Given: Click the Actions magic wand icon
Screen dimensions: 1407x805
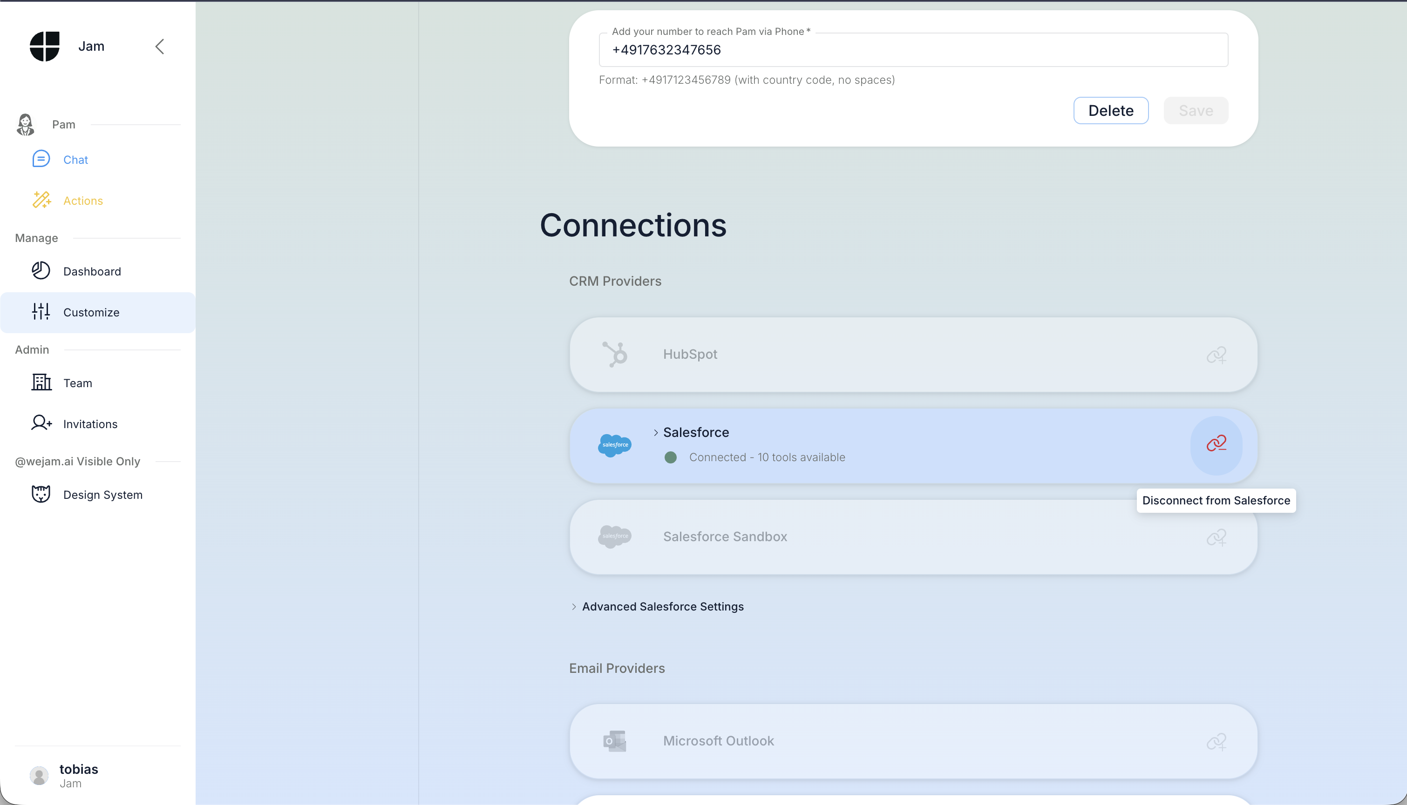Looking at the screenshot, I should pyautogui.click(x=41, y=200).
